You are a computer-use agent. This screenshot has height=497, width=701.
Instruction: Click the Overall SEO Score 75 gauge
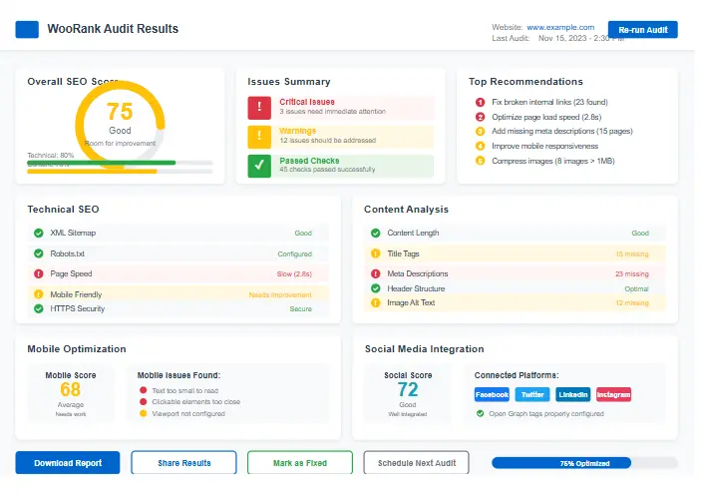(x=120, y=120)
